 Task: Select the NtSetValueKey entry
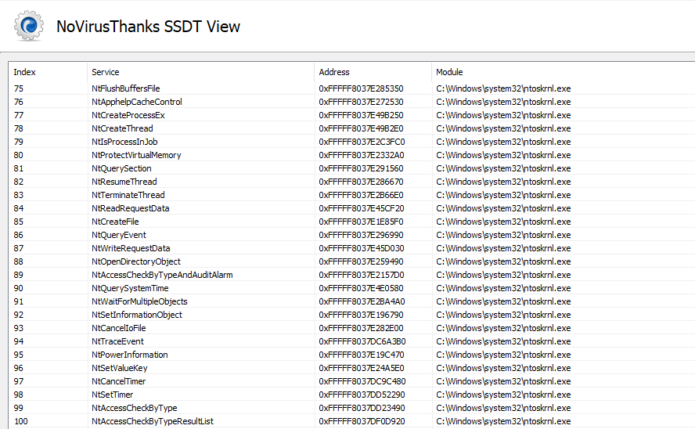tap(119, 368)
